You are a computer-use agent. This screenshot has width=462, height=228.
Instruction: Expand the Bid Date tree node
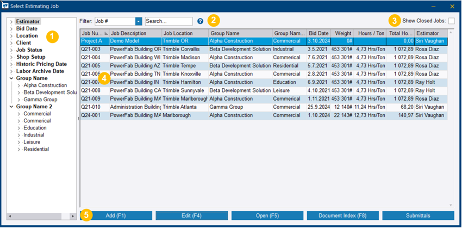(x=11, y=29)
